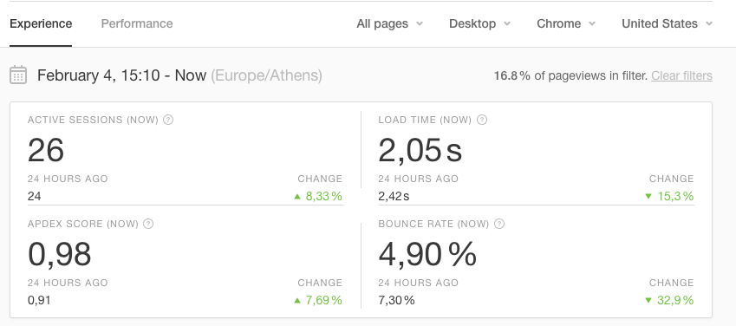Click the Clear filters link
This screenshot has width=736, height=326.
pos(681,75)
